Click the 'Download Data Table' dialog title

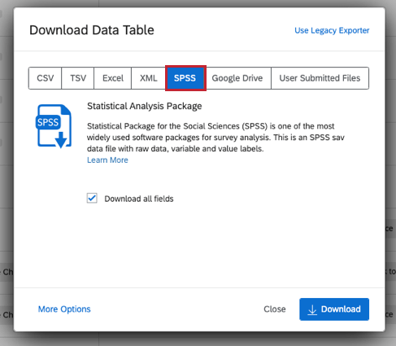(x=92, y=30)
